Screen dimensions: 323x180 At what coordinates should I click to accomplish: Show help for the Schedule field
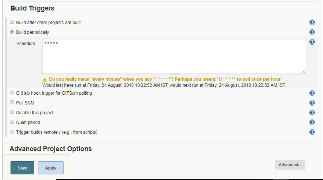312,42
